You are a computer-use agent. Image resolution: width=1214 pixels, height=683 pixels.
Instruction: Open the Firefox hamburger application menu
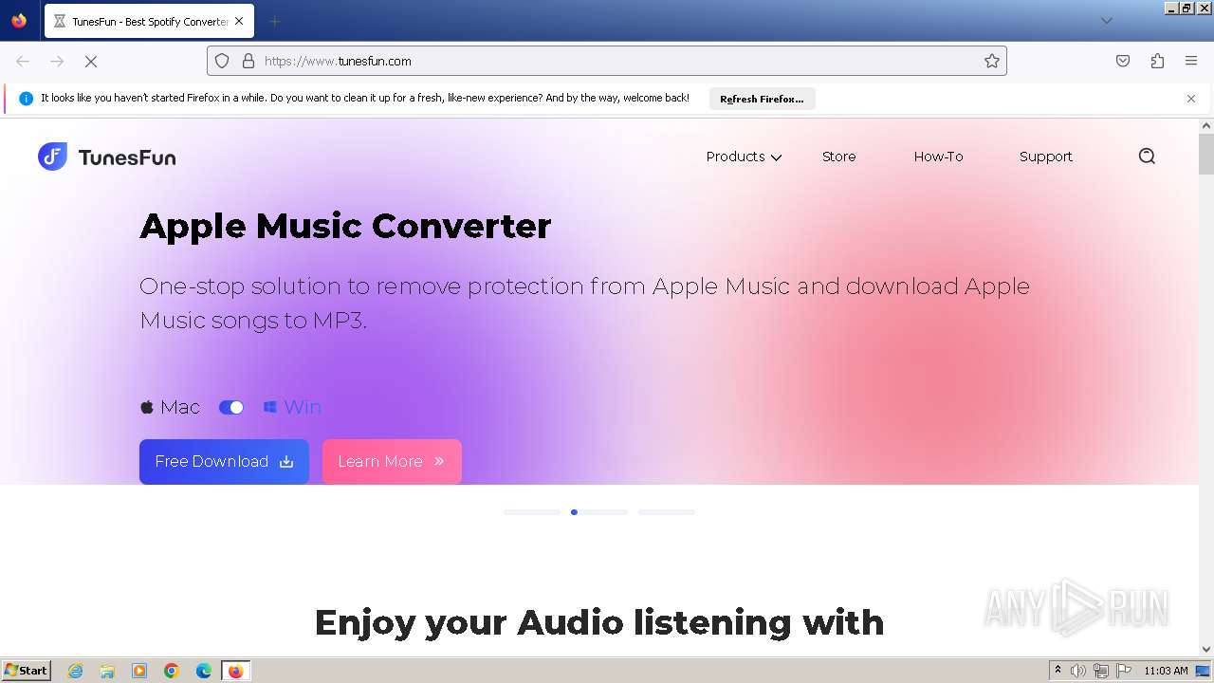pos(1191,61)
